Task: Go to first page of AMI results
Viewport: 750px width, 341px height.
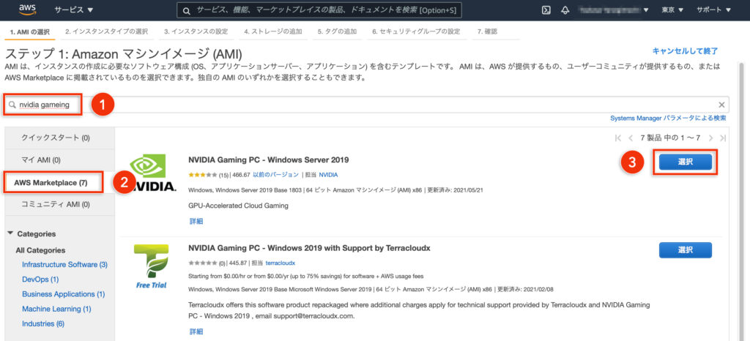Action: pyautogui.click(x=618, y=138)
